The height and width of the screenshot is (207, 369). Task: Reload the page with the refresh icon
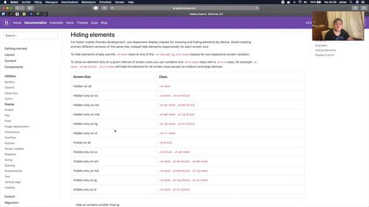pos(257,8)
